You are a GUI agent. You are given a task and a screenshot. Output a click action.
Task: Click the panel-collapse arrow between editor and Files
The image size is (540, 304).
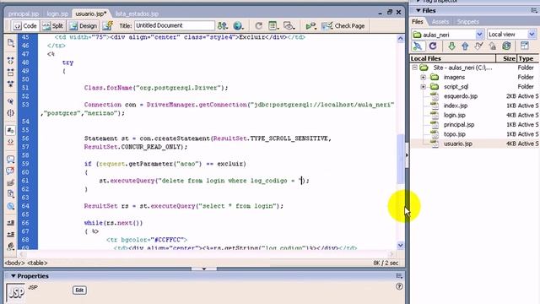[407, 155]
